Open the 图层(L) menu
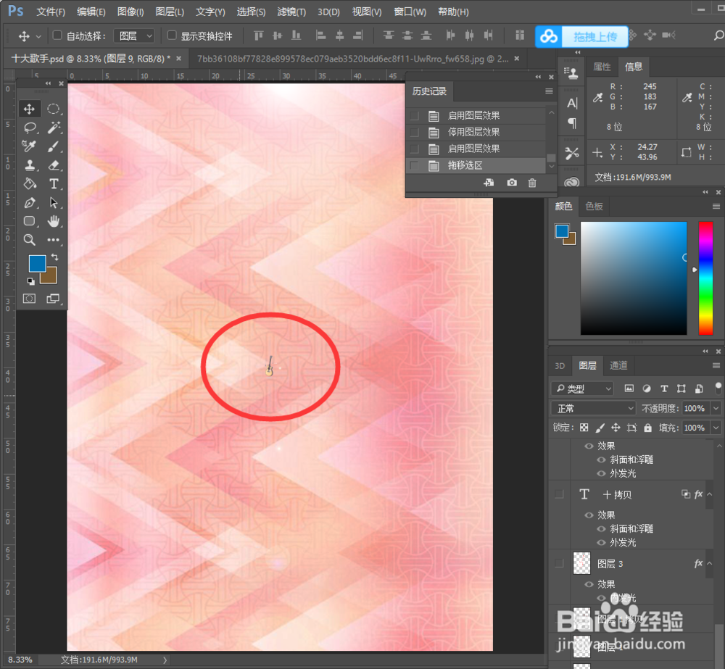This screenshot has height=669, width=725. point(170,12)
